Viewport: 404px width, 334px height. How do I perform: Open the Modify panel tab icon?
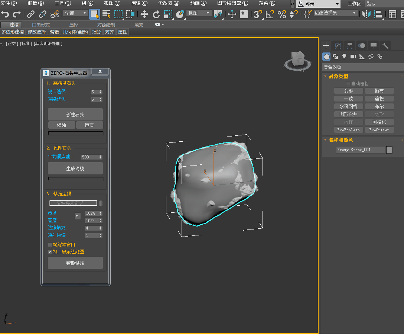338,46
